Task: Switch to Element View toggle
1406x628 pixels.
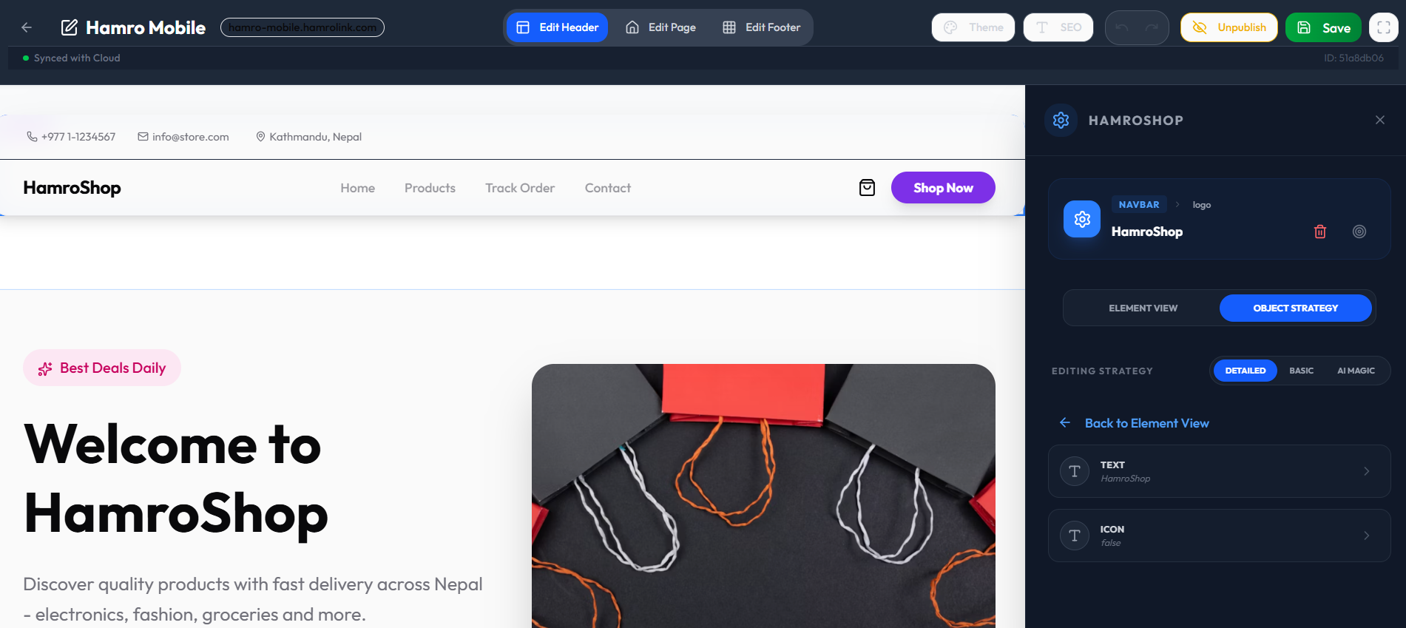Action: point(1142,308)
